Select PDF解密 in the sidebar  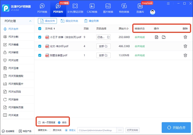point(17,52)
